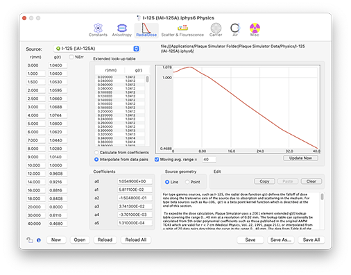Click g(r) value 0.4680 field
The image size is (351, 275).
(x=58, y=224)
